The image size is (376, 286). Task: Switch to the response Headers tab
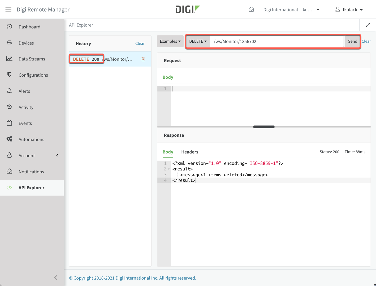click(x=189, y=152)
